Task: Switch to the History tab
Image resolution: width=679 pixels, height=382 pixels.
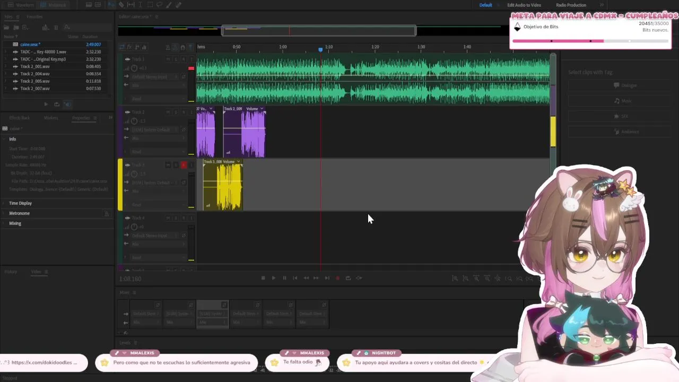Action: [x=11, y=272]
